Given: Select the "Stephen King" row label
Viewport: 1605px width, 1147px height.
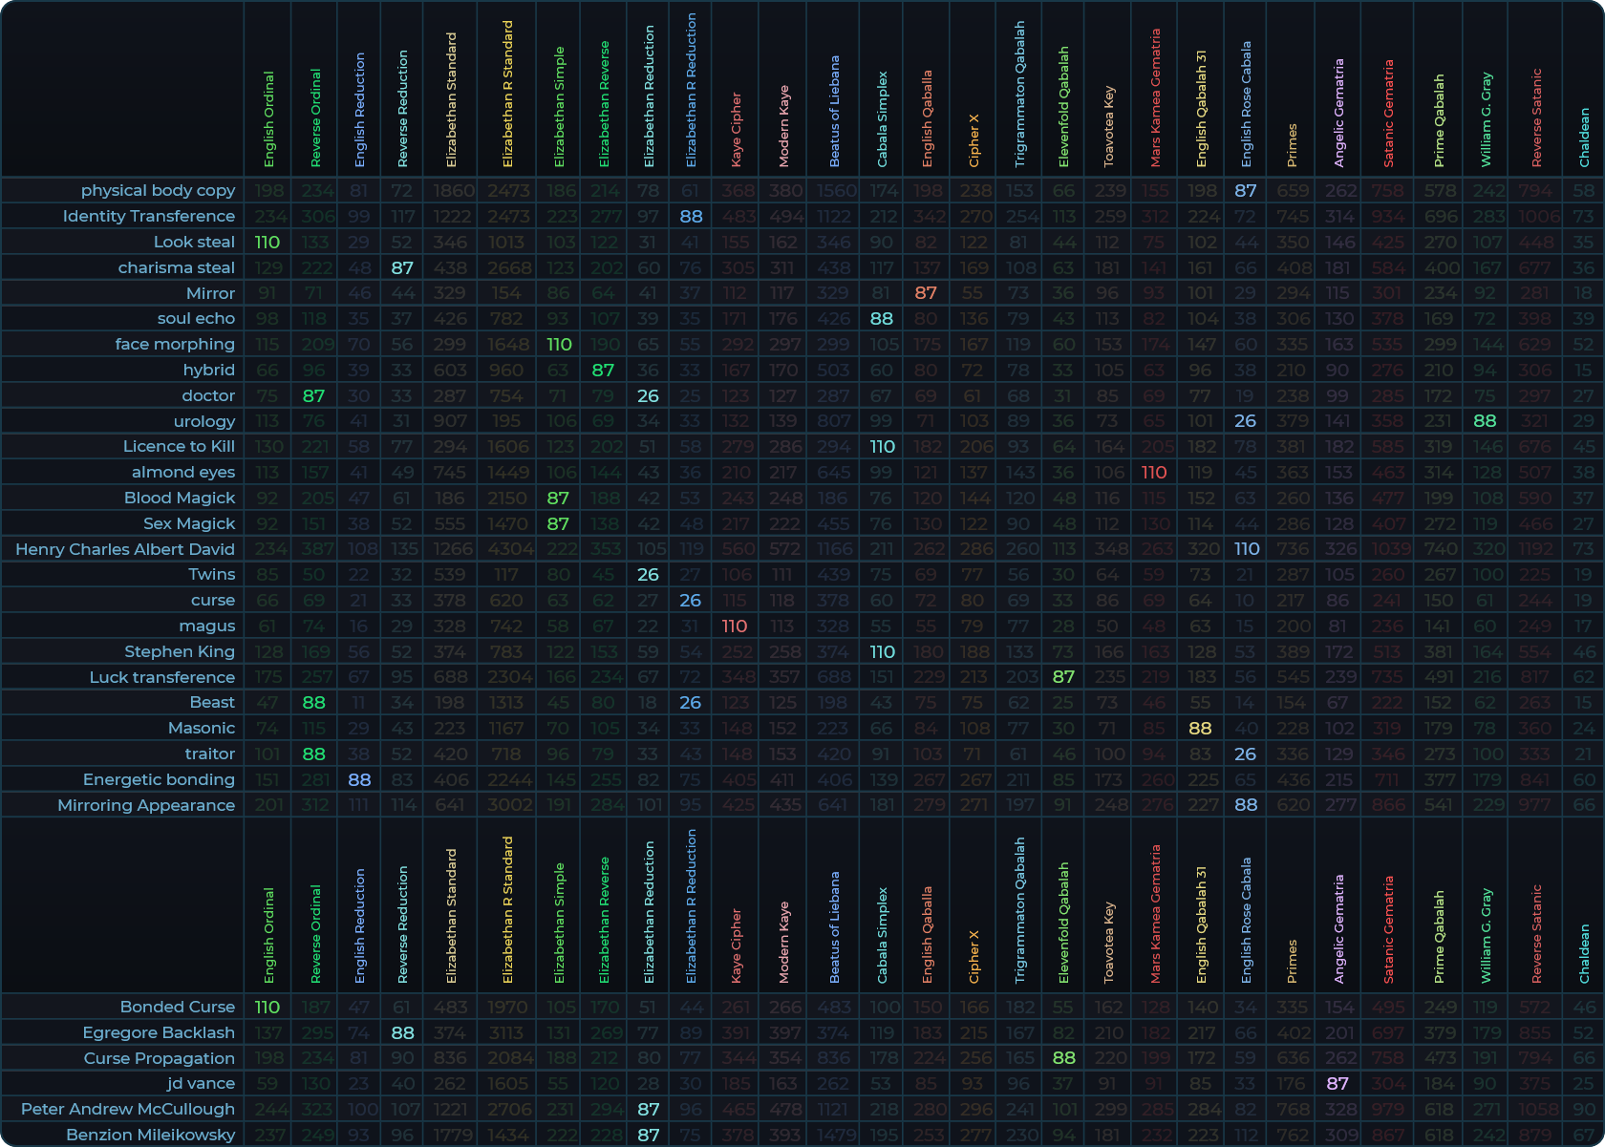Looking at the screenshot, I should pos(179,651).
